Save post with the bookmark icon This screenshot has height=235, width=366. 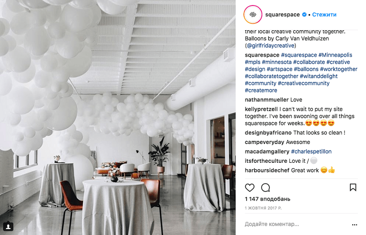[353, 187]
